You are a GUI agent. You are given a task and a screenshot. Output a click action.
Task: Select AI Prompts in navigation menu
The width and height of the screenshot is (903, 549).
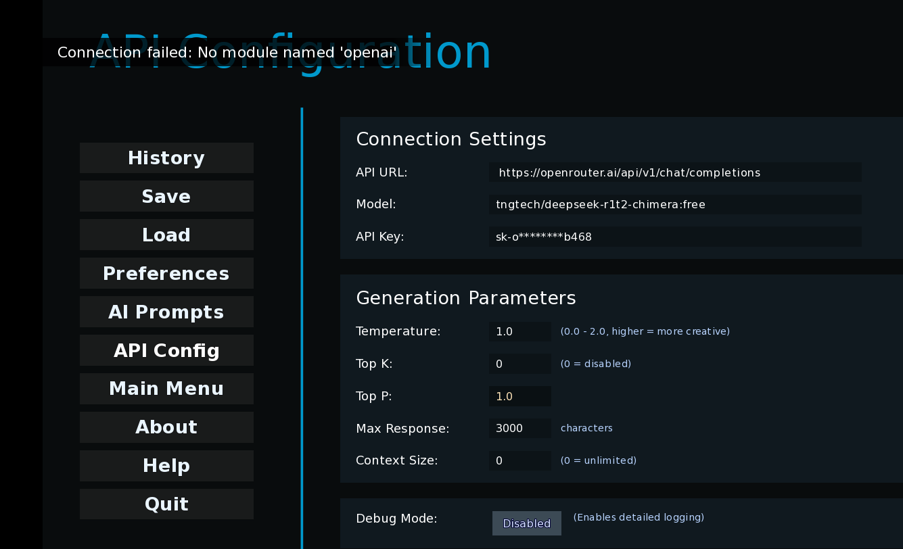point(166,312)
